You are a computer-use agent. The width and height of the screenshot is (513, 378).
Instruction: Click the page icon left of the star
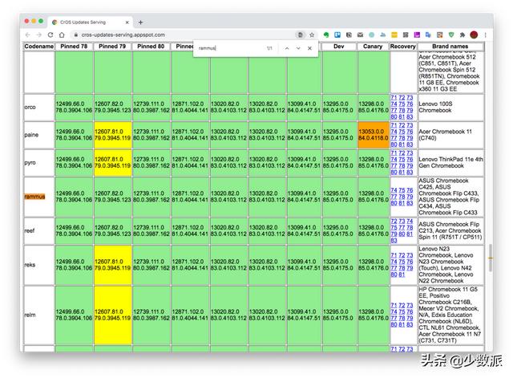pos(300,35)
